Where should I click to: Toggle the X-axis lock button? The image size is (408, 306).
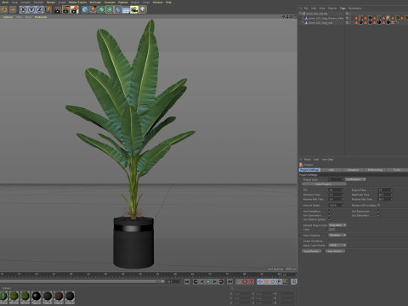pyautogui.click(x=24, y=9)
